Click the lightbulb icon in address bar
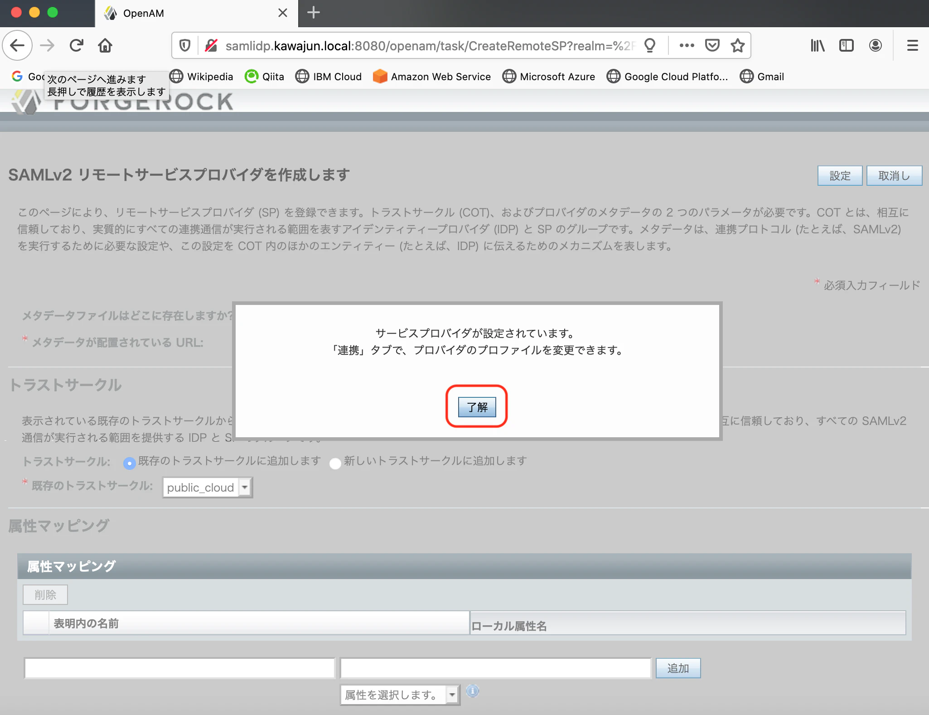 650,45
